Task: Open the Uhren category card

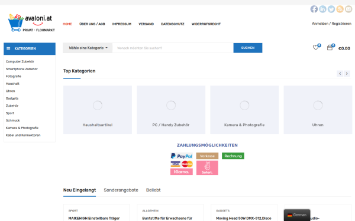Action: point(318,110)
